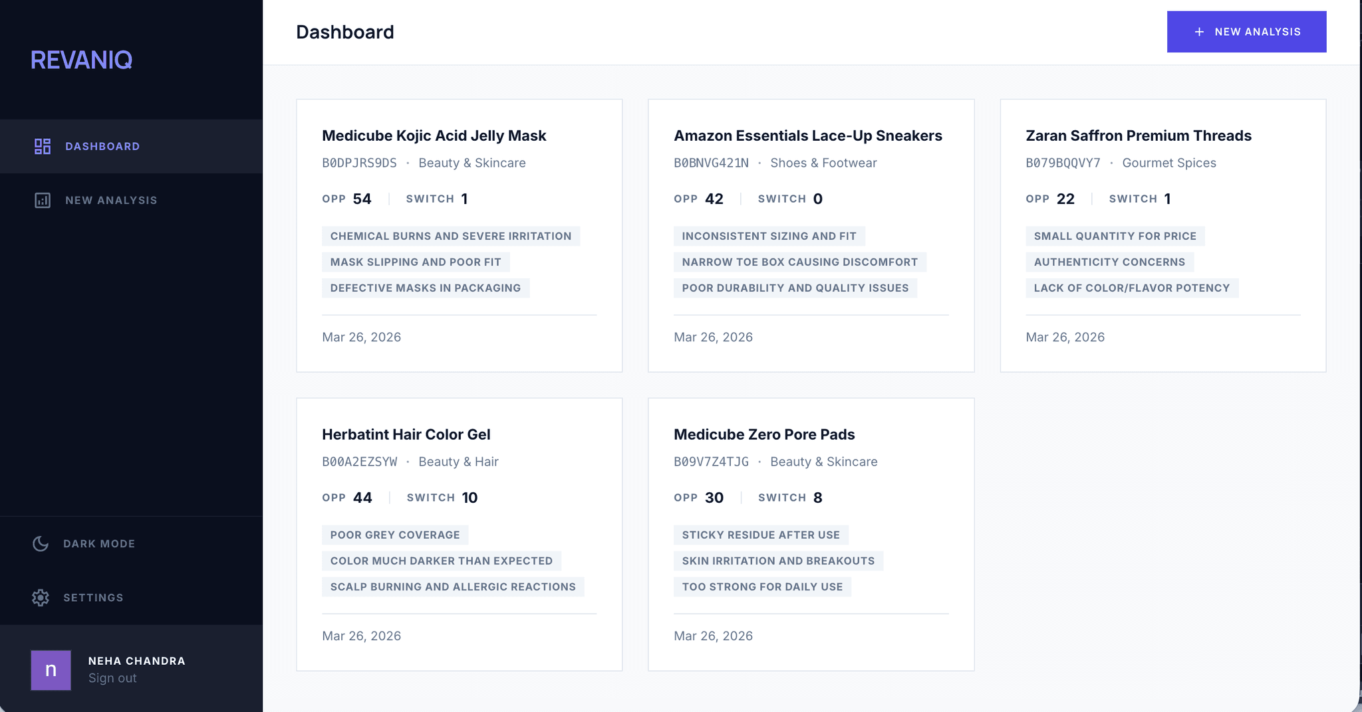Viewport: 1362px width, 712px height.
Task: Click the Scalp Burning and Allergic Reactions tag
Action: [x=453, y=586]
